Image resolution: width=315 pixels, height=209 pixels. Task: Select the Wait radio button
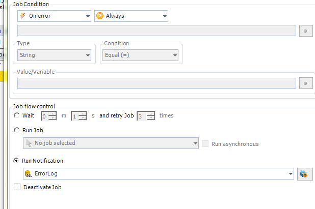[x=17, y=115]
